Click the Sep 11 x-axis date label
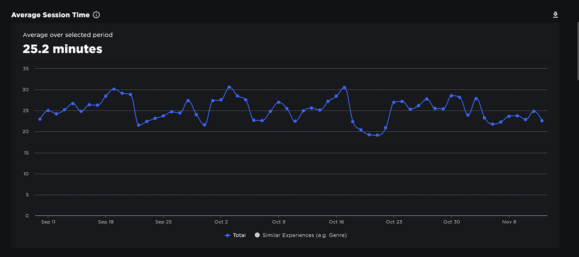The height and width of the screenshot is (257, 579). coord(48,222)
